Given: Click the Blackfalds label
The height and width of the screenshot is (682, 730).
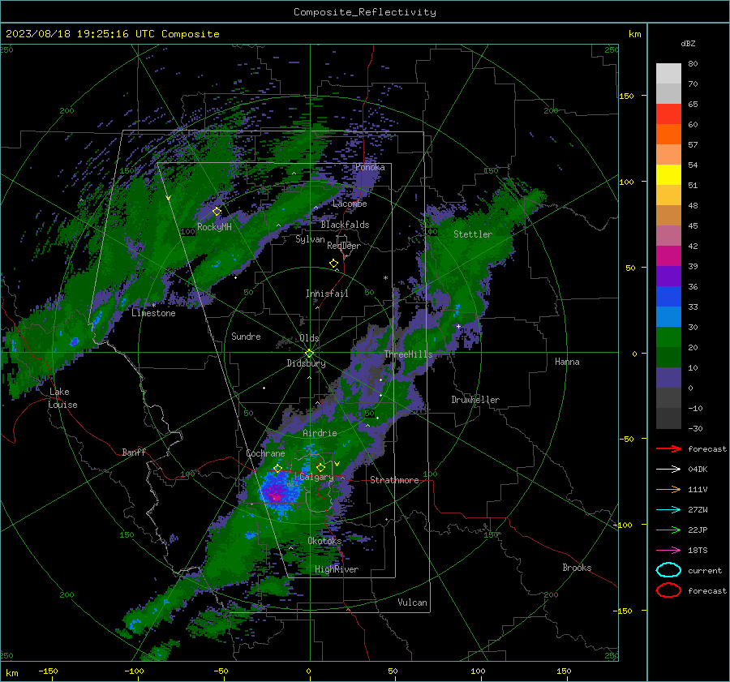Looking at the screenshot, I should coord(345,225).
